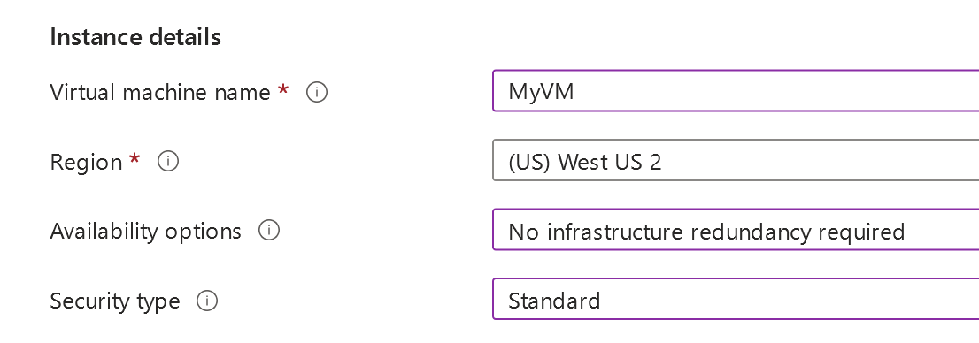Click the red required asterisk beside Region
The width and height of the screenshot is (979, 343).
click(135, 160)
